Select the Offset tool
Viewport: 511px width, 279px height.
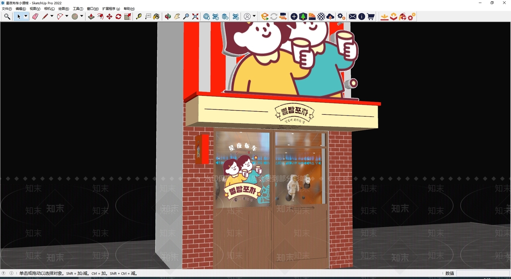(x=100, y=17)
